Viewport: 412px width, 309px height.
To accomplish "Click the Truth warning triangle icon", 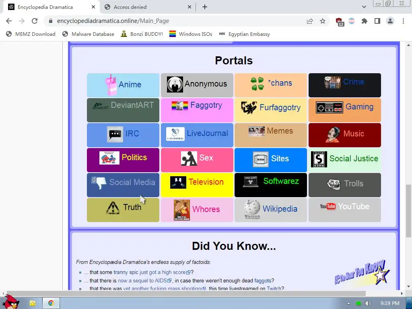I will [113, 208].
